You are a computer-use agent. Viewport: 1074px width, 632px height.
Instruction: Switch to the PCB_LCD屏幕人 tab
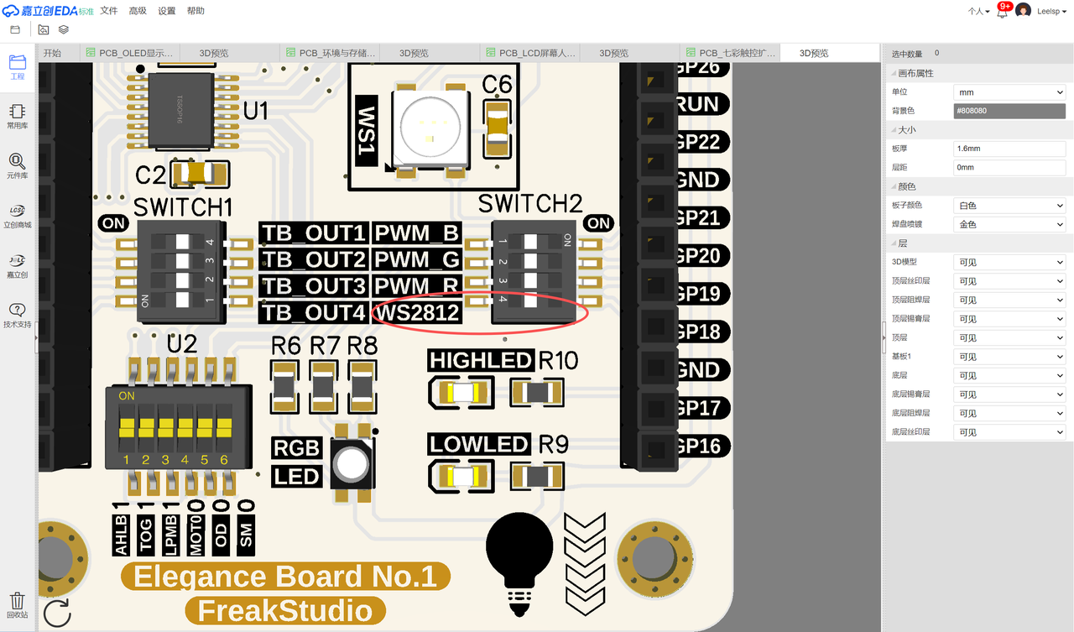(529, 53)
